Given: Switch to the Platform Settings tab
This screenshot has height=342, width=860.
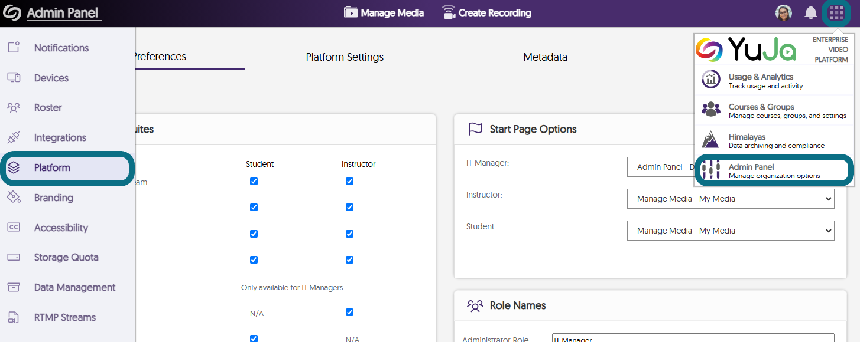Looking at the screenshot, I should point(344,57).
